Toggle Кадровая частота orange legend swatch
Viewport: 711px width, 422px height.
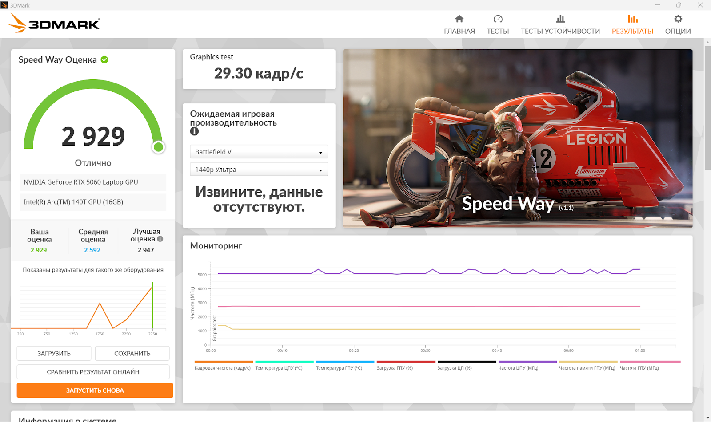point(224,362)
